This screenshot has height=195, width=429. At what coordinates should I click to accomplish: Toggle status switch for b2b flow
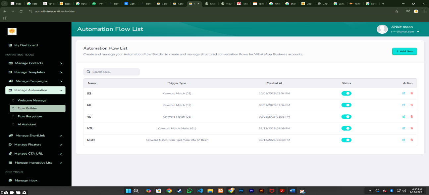(x=346, y=128)
